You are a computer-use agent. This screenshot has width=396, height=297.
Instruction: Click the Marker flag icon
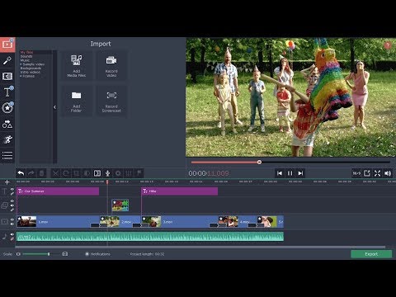[139, 173]
